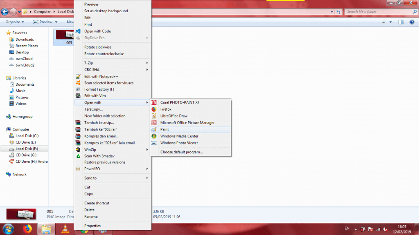Click the Visual Studio Code icon beside Open with Code
Screen dimensions: 419x235
pyautogui.click(x=78, y=31)
